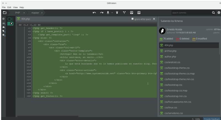This screenshot has height=120, width=221.
Task: Select css/bootstrap-theme.css in file list
Action: point(189,68)
